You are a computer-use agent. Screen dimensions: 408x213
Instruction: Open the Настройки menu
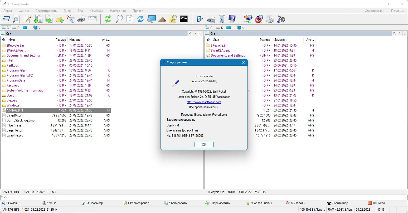tap(118, 11)
